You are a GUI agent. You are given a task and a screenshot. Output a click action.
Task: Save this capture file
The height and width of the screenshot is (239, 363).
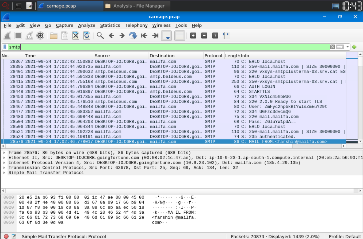click(65, 35)
